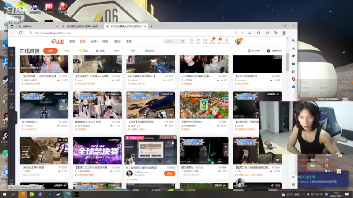Open the 热门视频 link at top right
The width and height of the screenshot is (353, 198).
click(254, 51)
